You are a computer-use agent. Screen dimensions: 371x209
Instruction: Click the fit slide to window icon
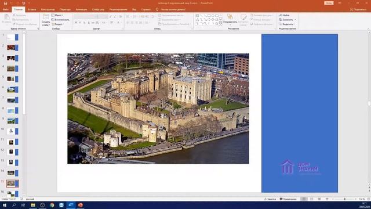369,199
